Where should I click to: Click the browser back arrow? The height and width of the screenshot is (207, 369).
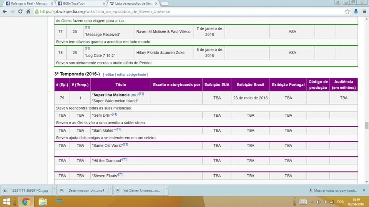click(5, 12)
